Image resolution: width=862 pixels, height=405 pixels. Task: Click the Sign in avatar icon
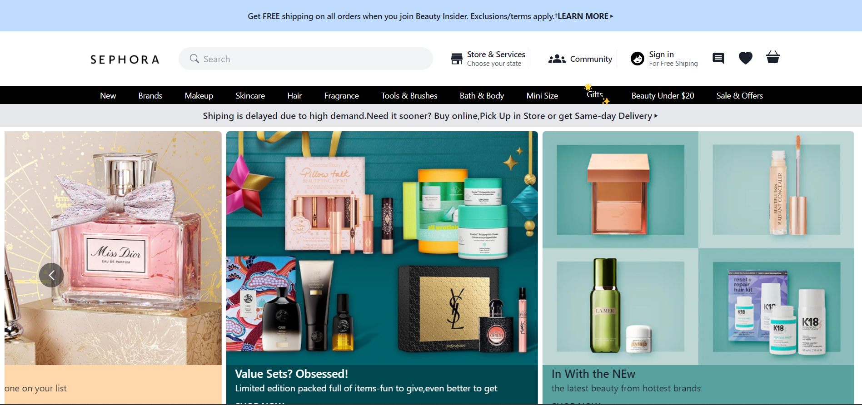pos(638,59)
